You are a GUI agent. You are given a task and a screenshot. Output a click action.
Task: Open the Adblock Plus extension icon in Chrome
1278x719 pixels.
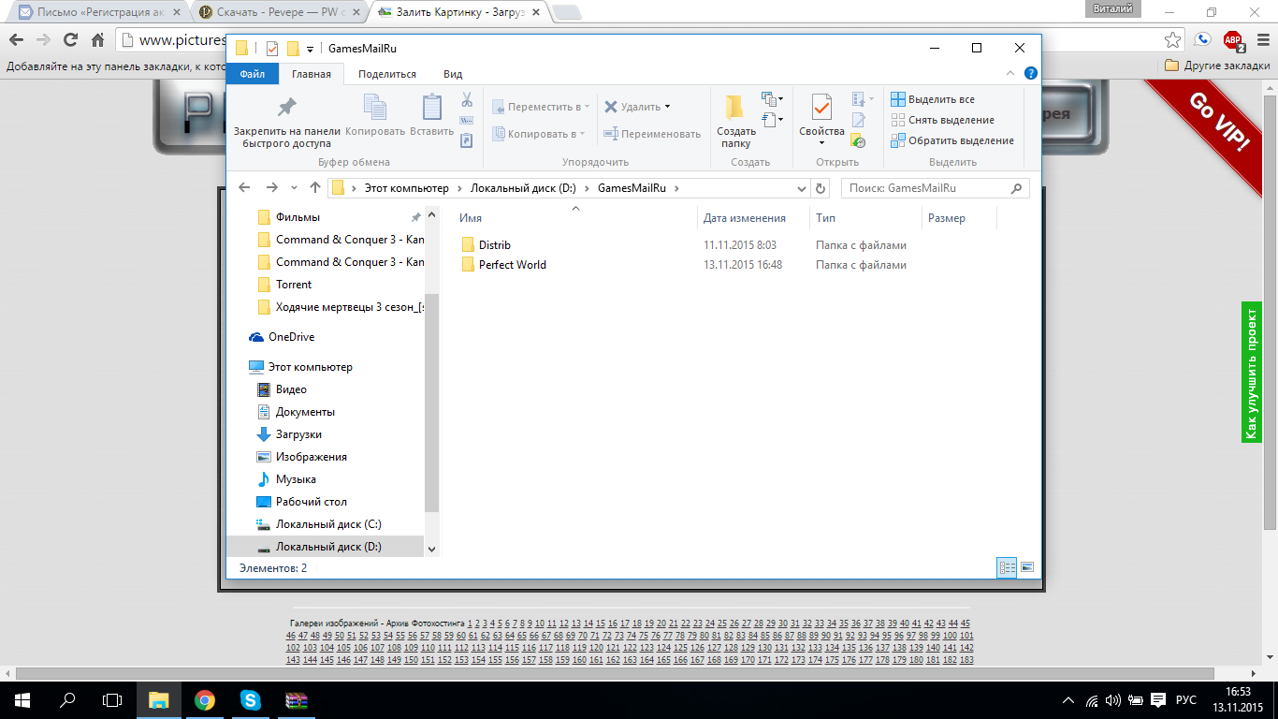pyautogui.click(x=1233, y=40)
